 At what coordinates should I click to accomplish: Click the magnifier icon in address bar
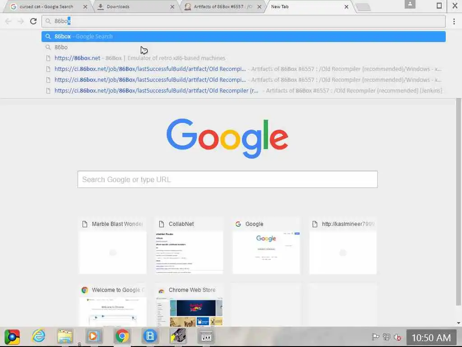click(x=48, y=21)
